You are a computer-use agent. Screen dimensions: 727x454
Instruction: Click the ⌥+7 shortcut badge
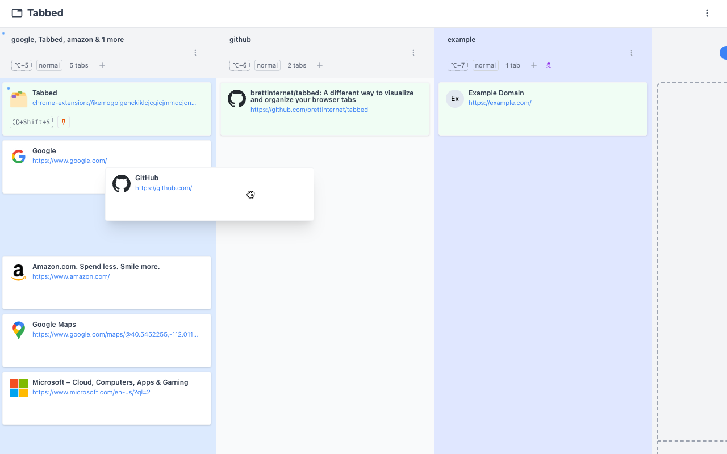pos(458,65)
